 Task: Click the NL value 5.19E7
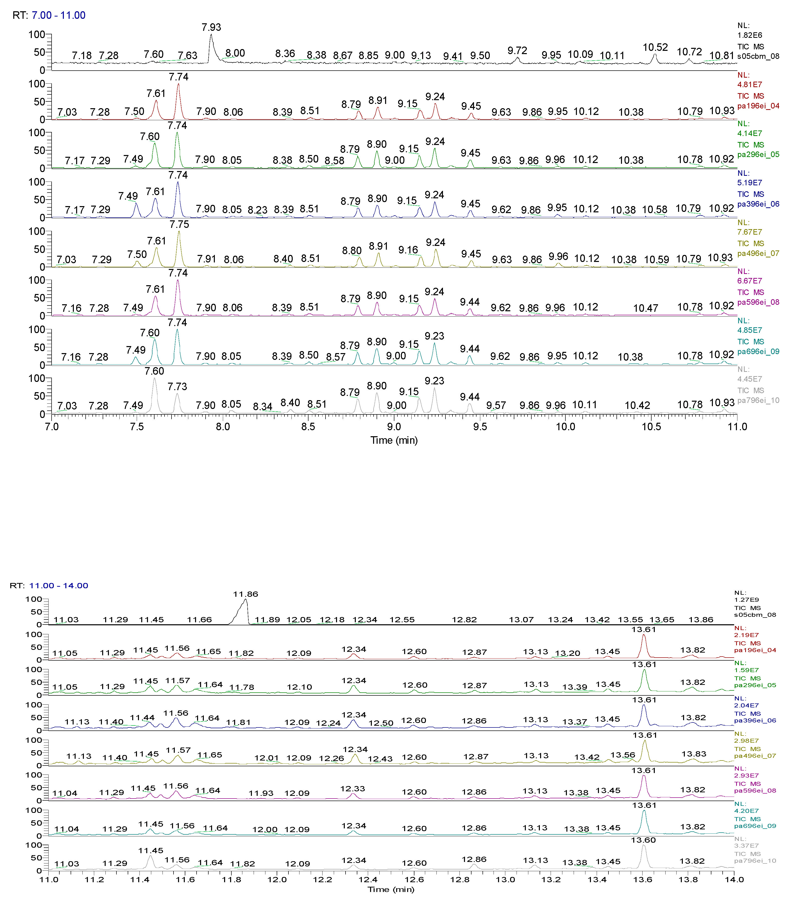coord(750,183)
